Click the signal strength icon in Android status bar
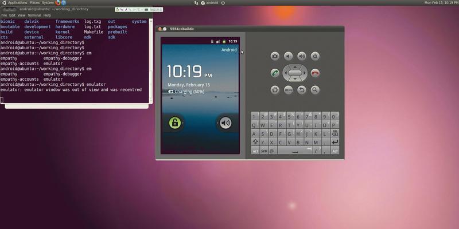Screen dimensions: 459x229 click(x=218, y=41)
